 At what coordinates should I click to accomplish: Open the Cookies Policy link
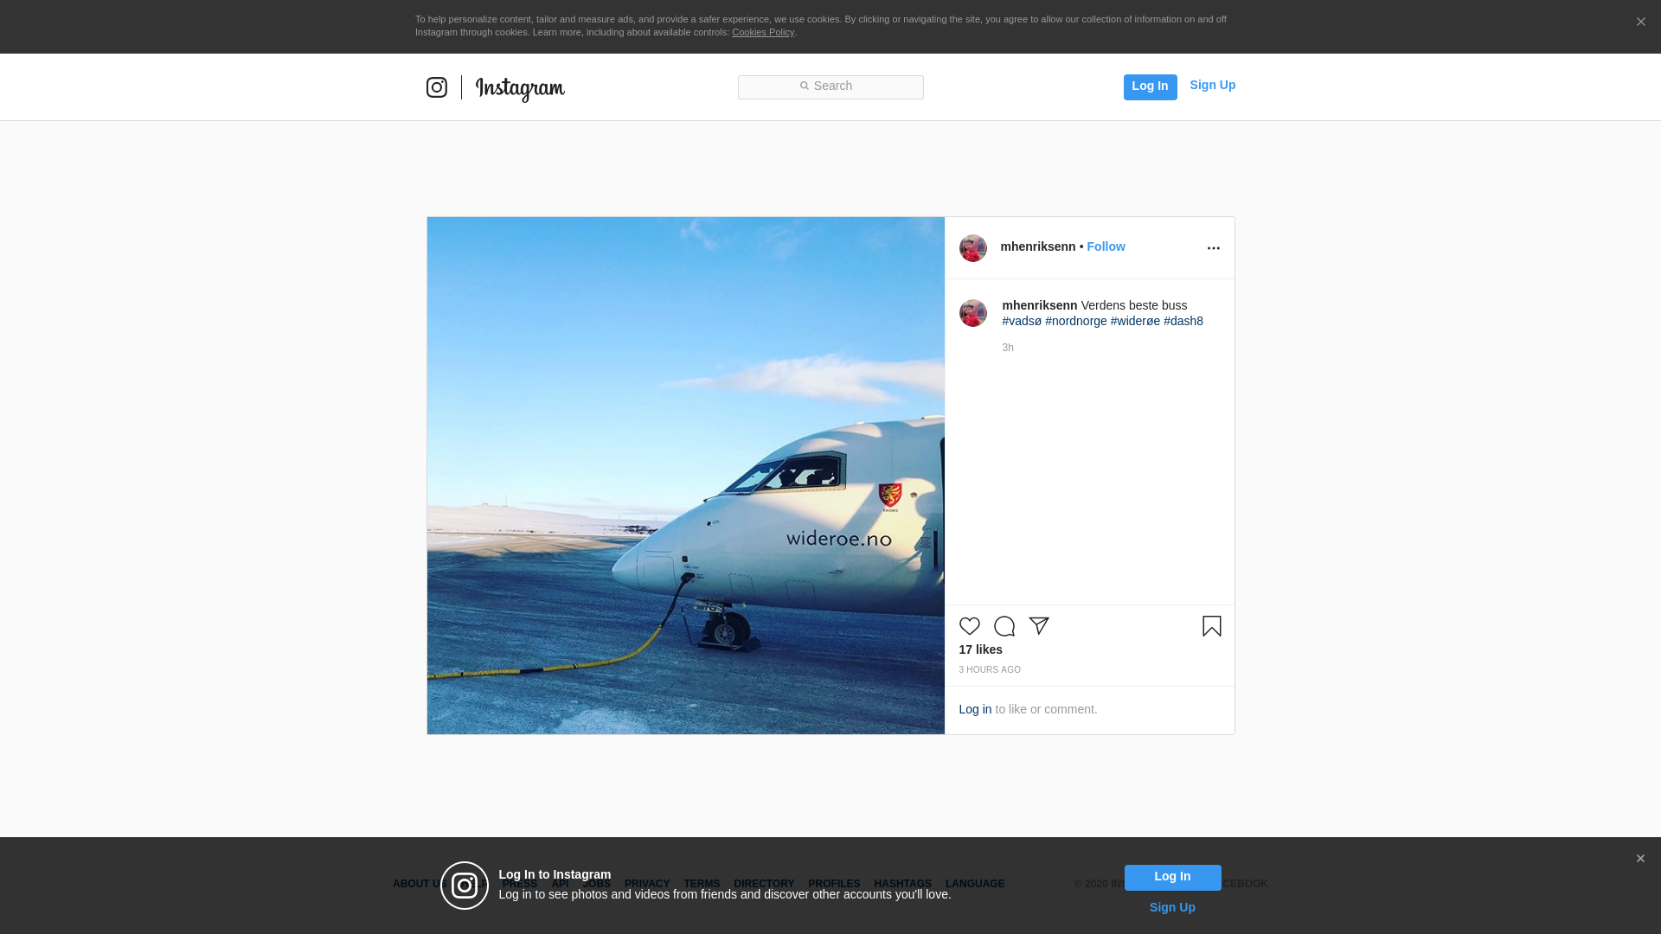coord(762,32)
